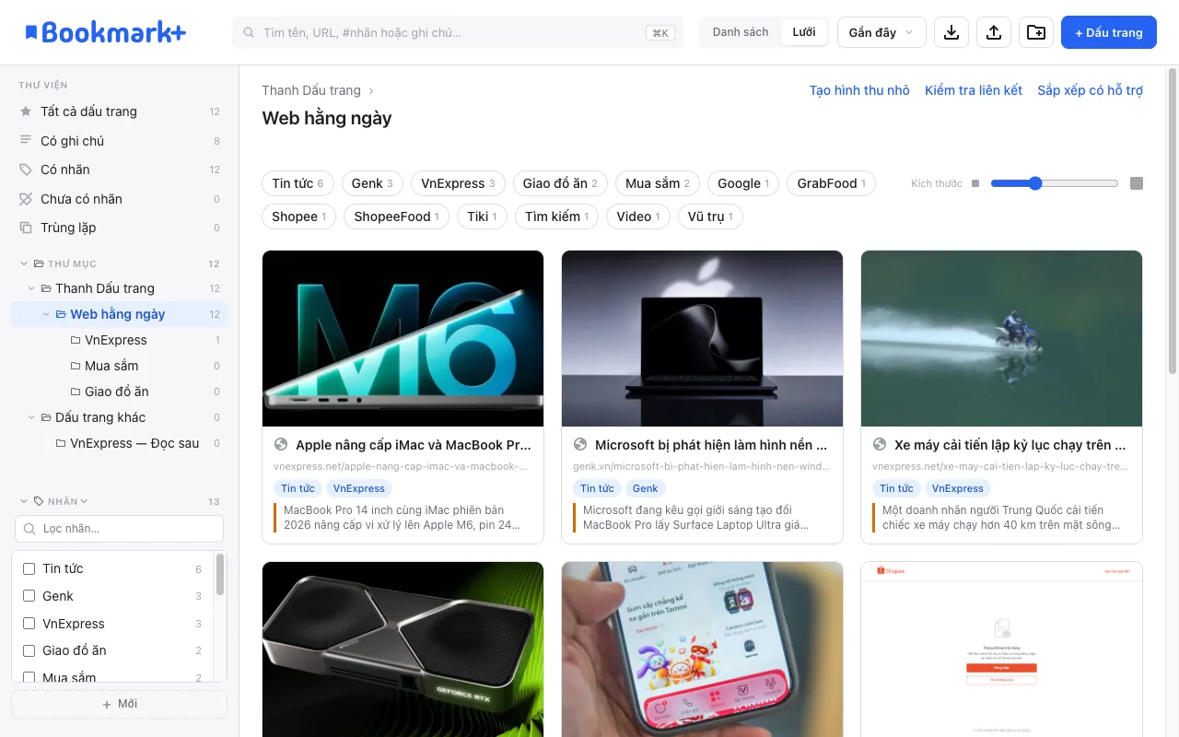Click the Kích thước slider handle
Screen dimensions: 1179x737
[x=1035, y=183]
